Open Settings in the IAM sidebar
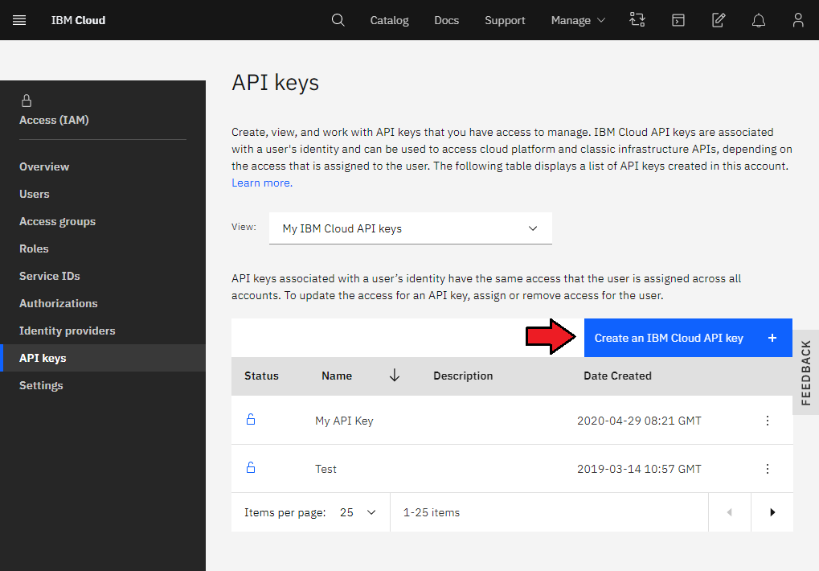The image size is (819, 571). 41,385
